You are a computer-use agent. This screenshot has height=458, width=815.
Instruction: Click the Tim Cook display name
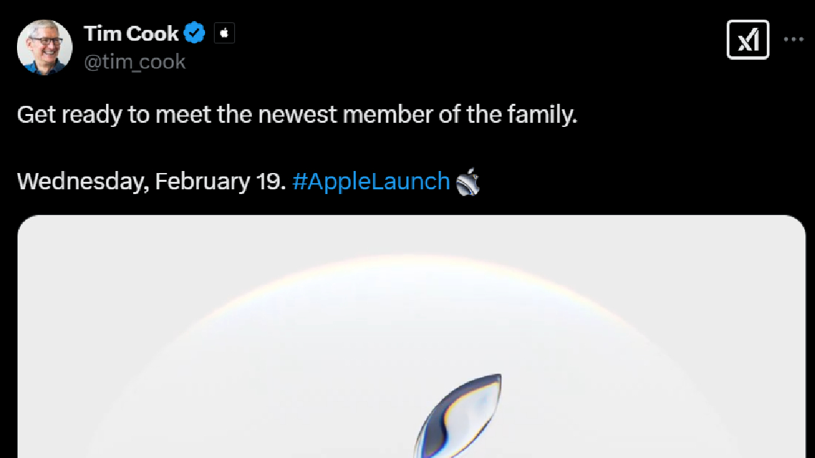tap(131, 33)
